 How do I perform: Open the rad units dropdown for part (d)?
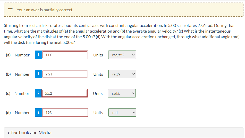(x=122, y=113)
